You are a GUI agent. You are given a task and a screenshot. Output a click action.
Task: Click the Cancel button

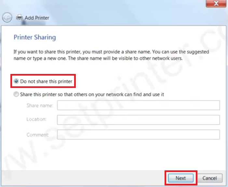[210, 178]
